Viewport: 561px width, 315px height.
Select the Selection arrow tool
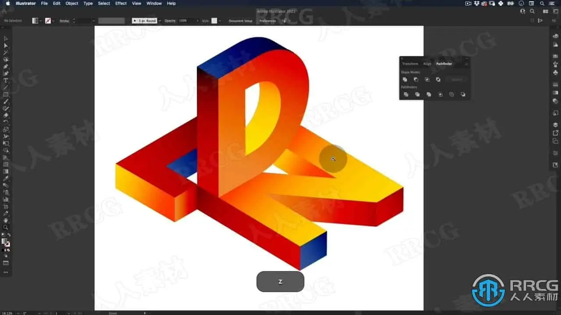[x=6, y=38]
